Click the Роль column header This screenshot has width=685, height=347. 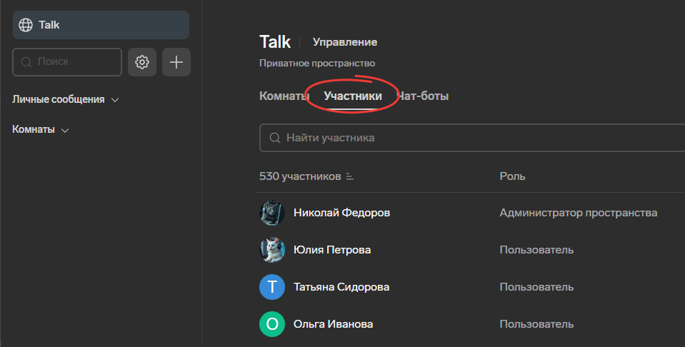pyautogui.click(x=512, y=176)
